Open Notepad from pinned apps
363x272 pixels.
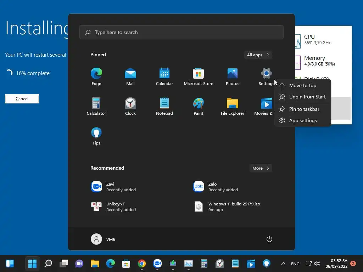[x=164, y=106]
